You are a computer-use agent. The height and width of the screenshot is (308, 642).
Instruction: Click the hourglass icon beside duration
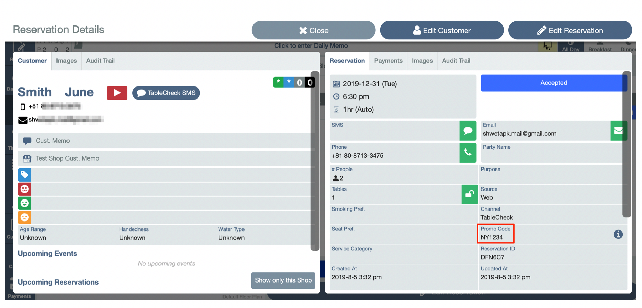tap(336, 110)
